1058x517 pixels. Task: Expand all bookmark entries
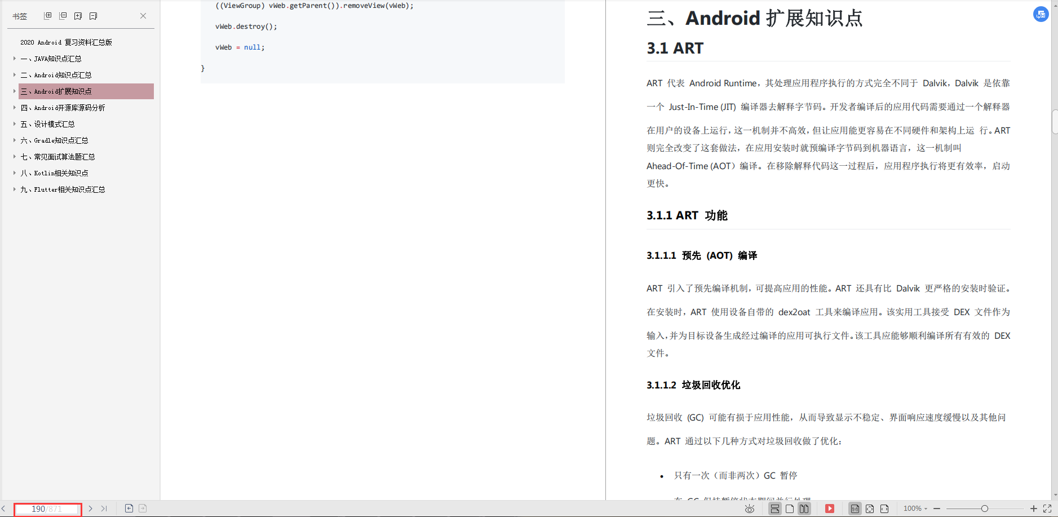(48, 16)
